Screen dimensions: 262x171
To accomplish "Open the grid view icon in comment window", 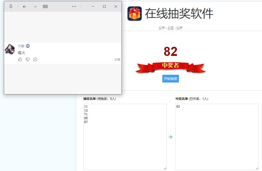I will pyautogui.click(x=45, y=6).
